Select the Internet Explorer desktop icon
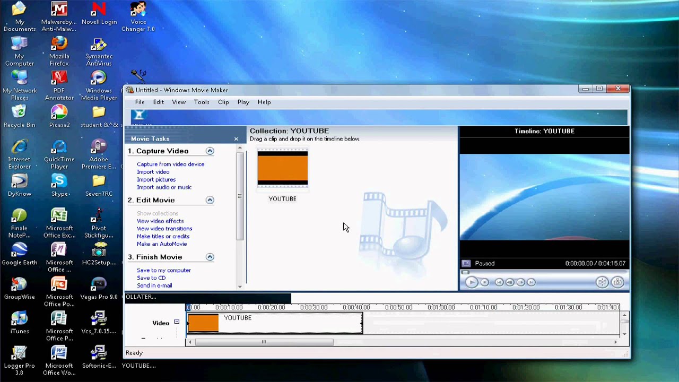The image size is (679, 382). click(19, 154)
